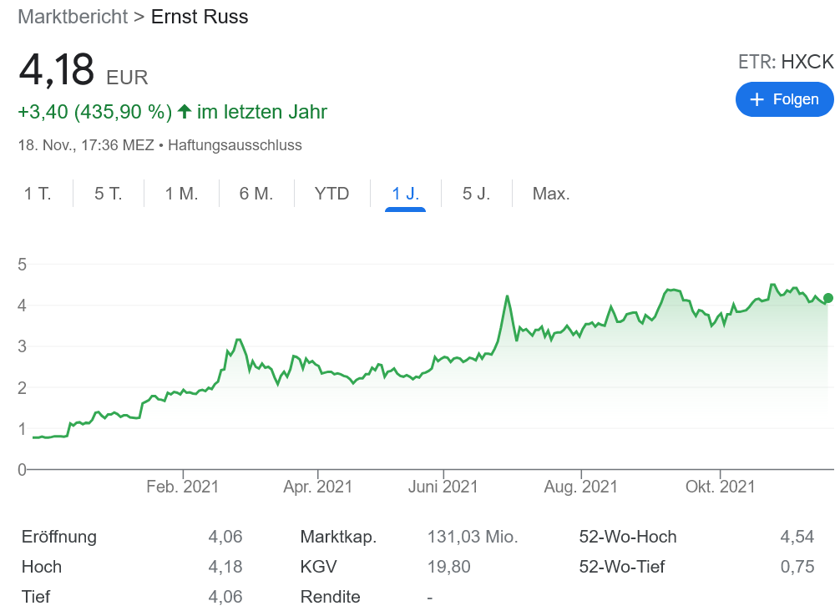Click the Okt. 2021 axis label
The height and width of the screenshot is (616, 840).
coord(719,487)
